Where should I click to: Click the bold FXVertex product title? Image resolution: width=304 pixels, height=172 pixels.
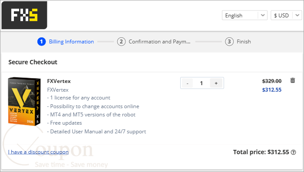(59, 81)
